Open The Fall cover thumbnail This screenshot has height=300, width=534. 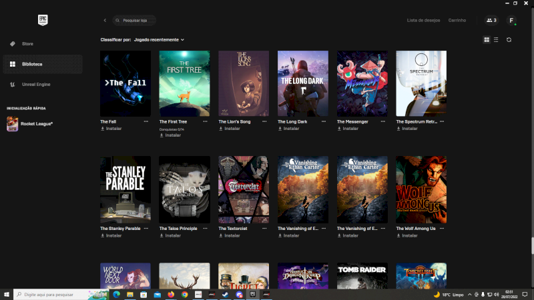click(x=125, y=84)
